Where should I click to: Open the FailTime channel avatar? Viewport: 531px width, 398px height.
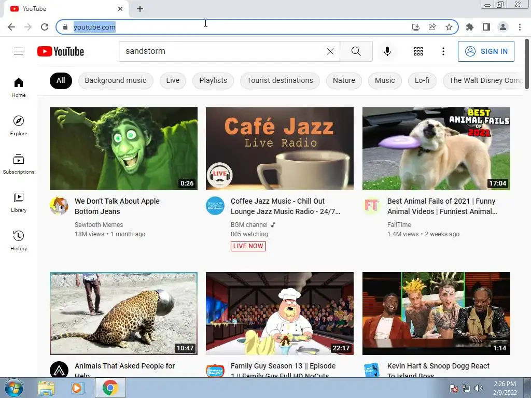(371, 206)
